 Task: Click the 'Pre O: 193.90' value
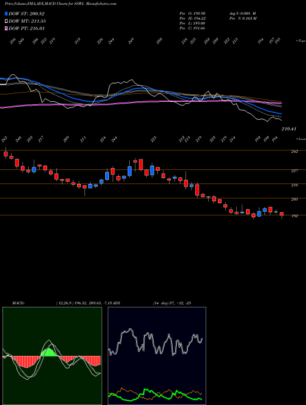point(192,13)
